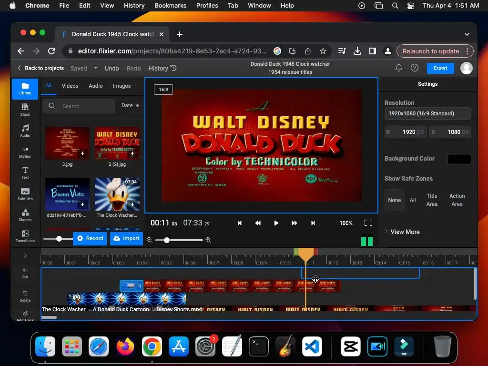Screen dimensions: 488x366
Task: Click the Delete trash icon beside timeline
Action: coord(25,296)
